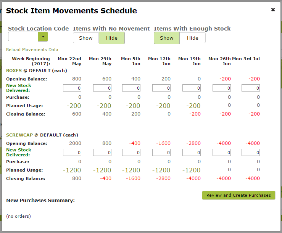Select Hide for Items With Enough Stock
Image resolution: width=282 pixels, height=233 pixels.
coord(193,38)
